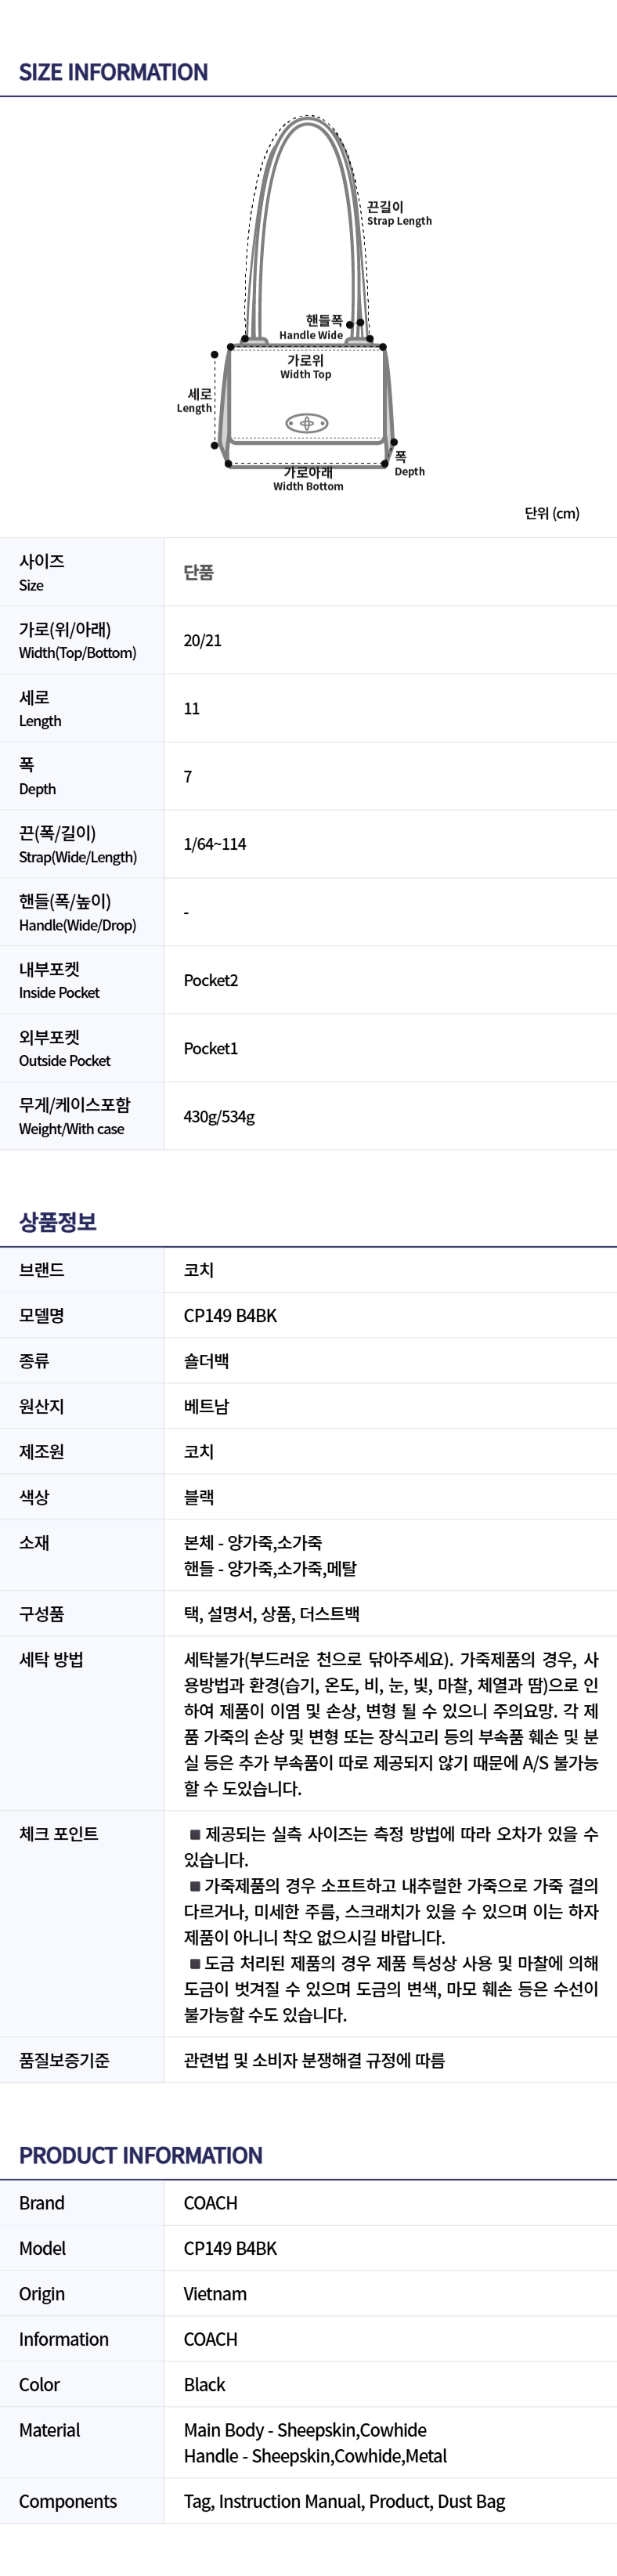
Task: Click the Width Top label on bag
Action: coord(305,367)
